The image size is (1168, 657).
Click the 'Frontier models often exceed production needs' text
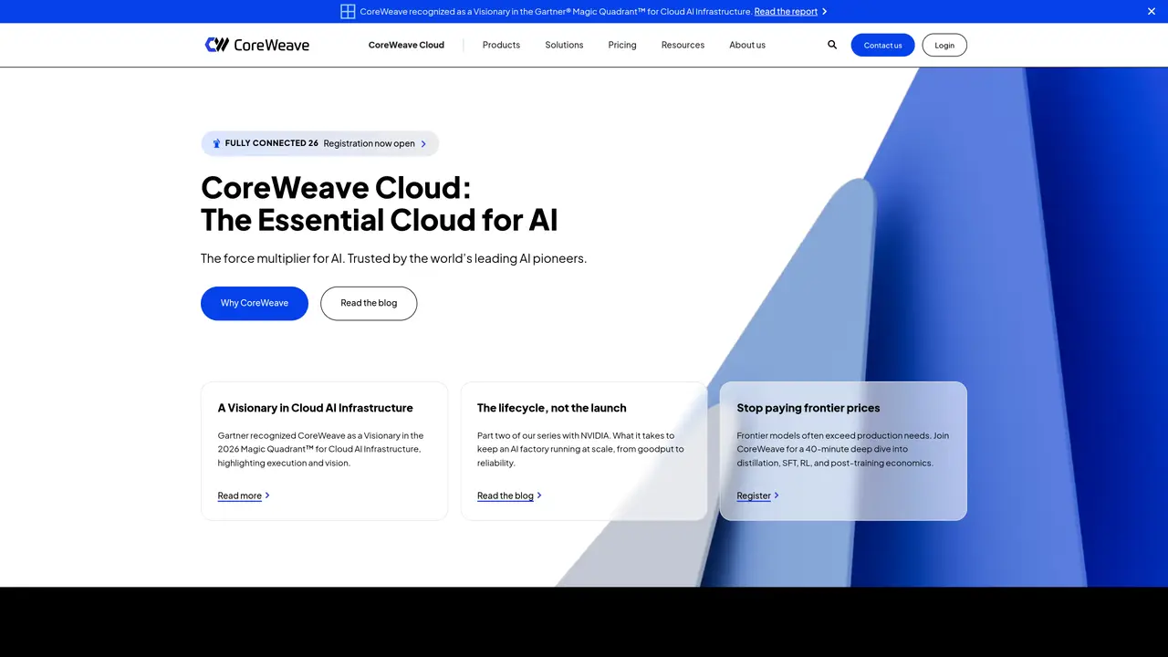(x=843, y=449)
